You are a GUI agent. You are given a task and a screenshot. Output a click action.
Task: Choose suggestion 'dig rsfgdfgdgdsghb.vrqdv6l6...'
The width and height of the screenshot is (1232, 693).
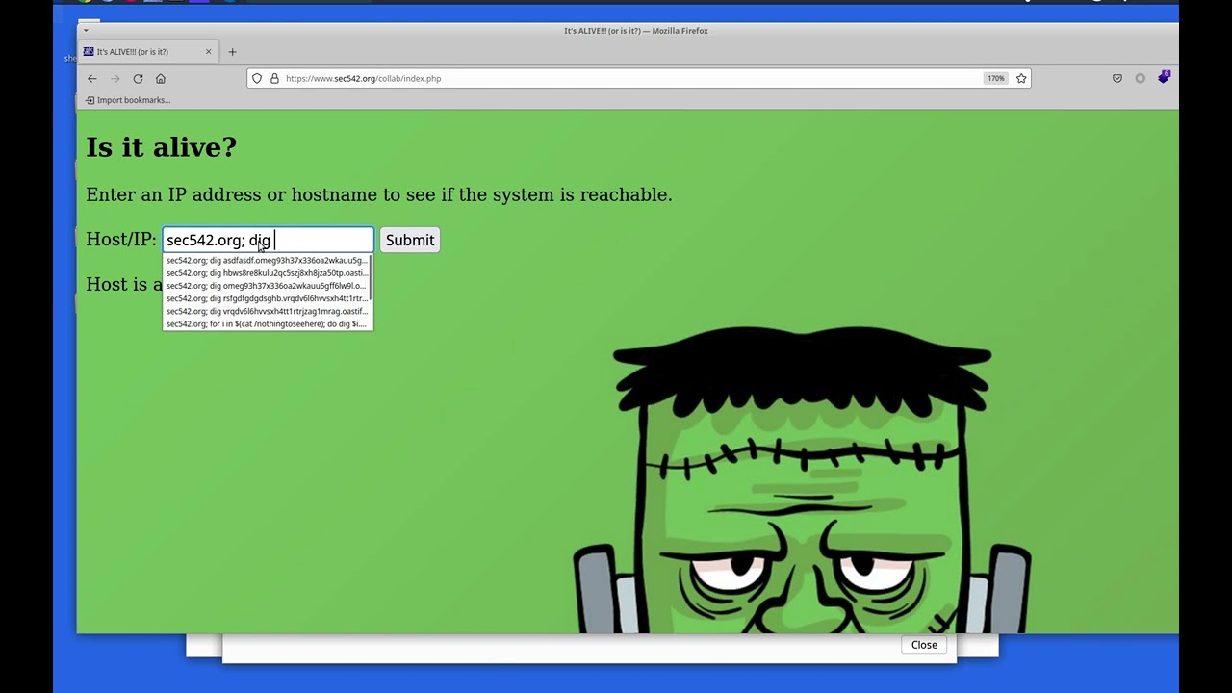coord(266,298)
